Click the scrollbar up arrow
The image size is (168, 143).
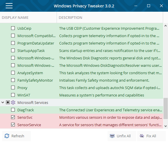pos(165,26)
